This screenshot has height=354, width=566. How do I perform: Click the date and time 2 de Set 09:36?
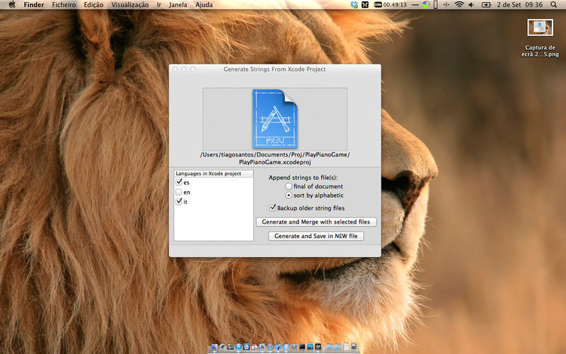[x=519, y=5]
